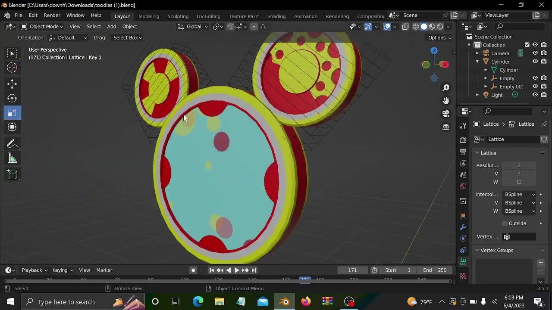Open Microsoft Edge from the taskbar
Image resolution: width=552 pixels, height=310 pixels.
tap(198, 301)
